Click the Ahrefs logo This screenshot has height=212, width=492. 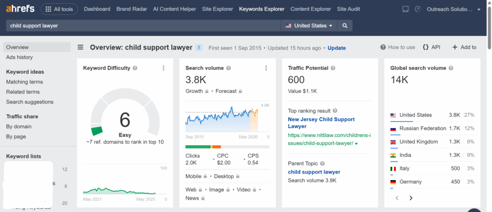(20, 9)
